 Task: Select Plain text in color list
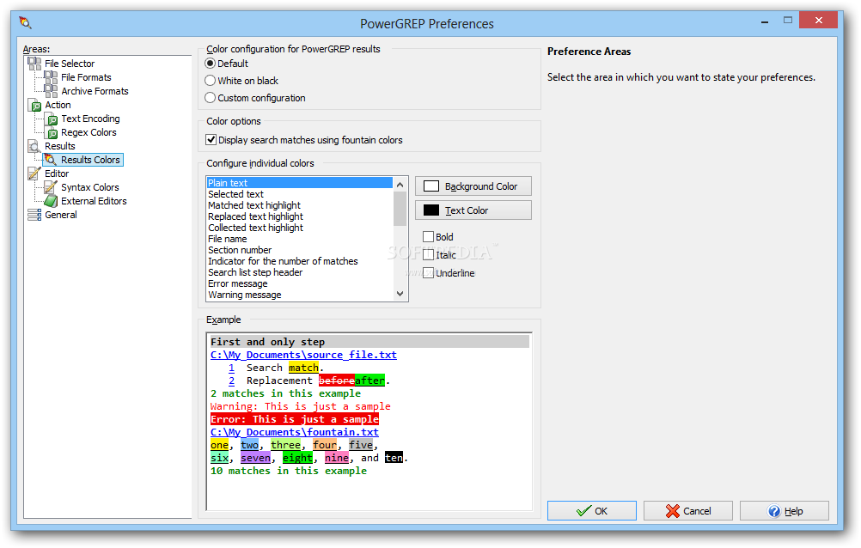[x=300, y=183]
